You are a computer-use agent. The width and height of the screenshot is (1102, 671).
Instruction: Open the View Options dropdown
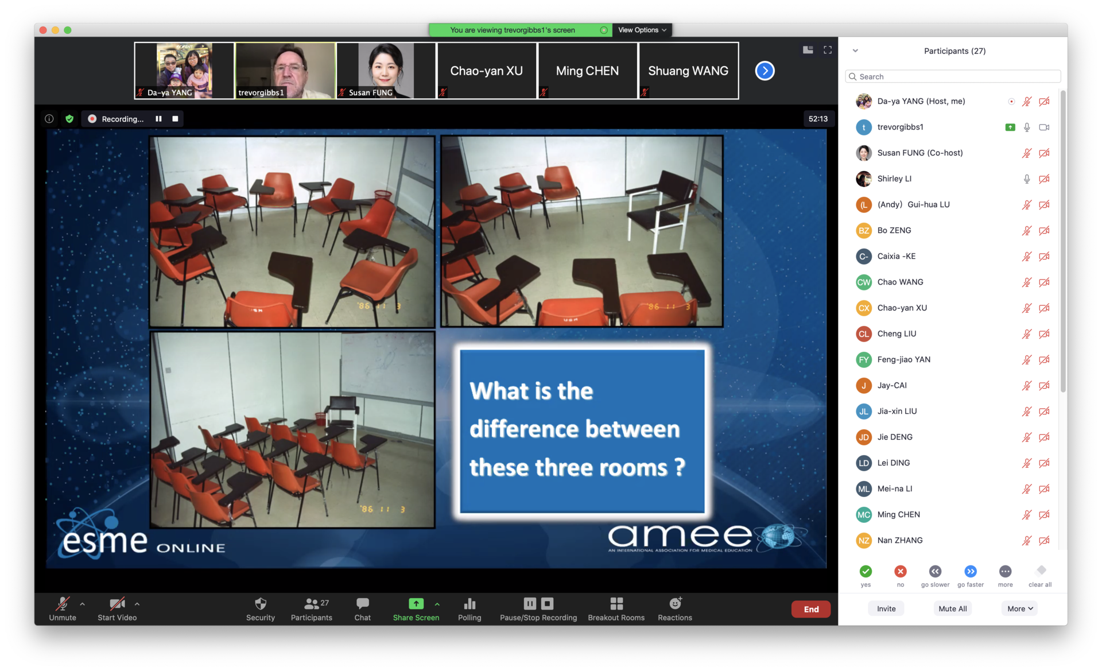(642, 30)
